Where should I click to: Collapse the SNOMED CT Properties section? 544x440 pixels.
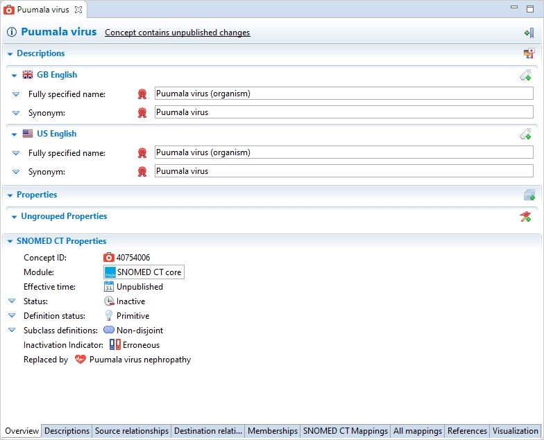[x=10, y=241]
